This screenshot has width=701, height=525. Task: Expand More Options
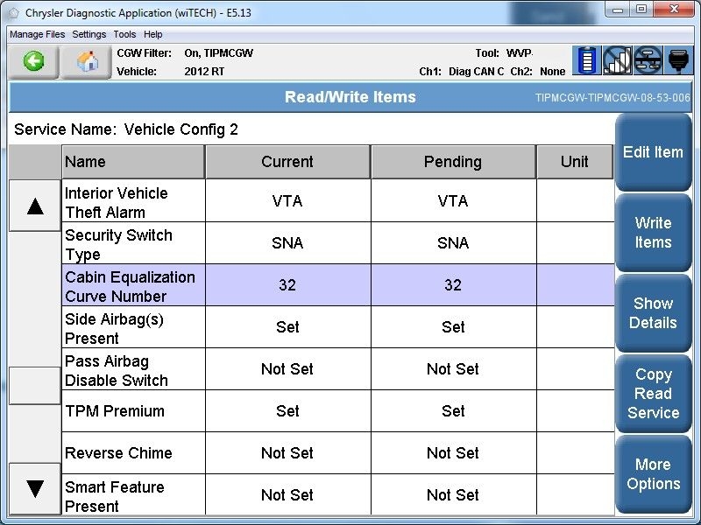click(653, 474)
